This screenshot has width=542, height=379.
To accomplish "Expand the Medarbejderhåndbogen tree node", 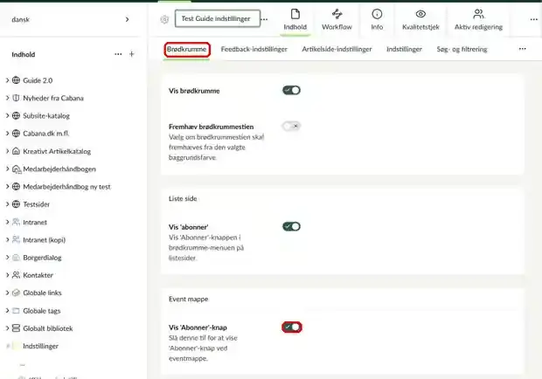I will pyautogui.click(x=7, y=169).
